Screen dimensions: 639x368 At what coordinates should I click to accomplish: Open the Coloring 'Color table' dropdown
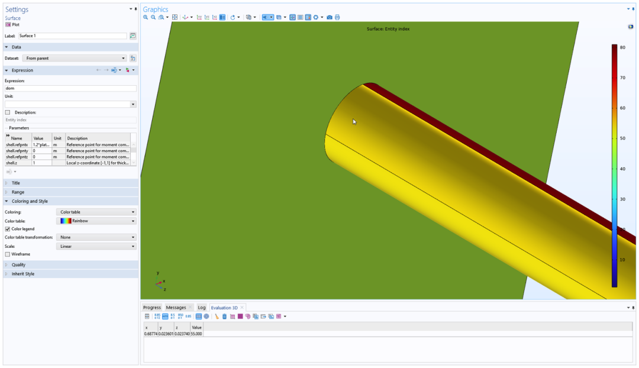(x=96, y=212)
